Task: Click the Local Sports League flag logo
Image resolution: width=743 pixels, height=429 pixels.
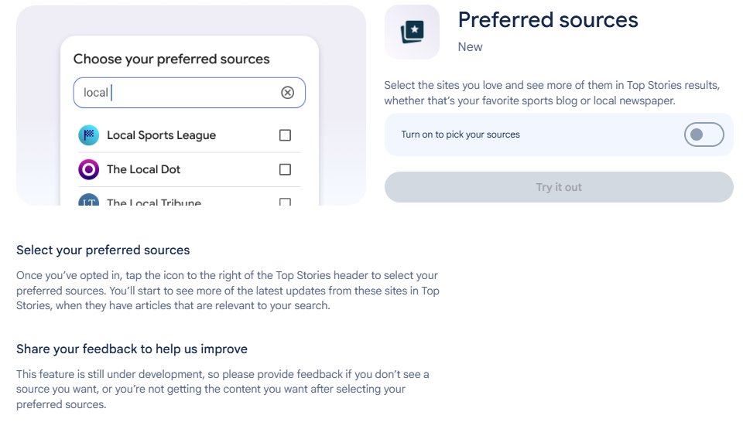Action: click(x=88, y=135)
